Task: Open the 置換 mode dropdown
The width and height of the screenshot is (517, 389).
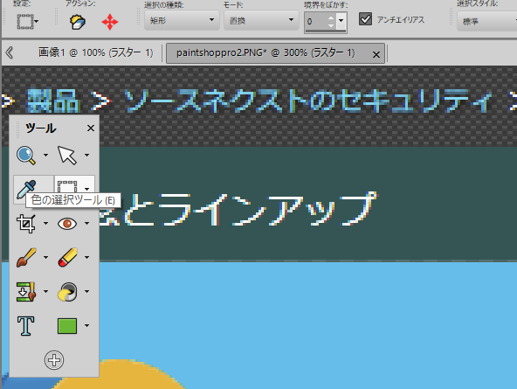Action: [261, 20]
